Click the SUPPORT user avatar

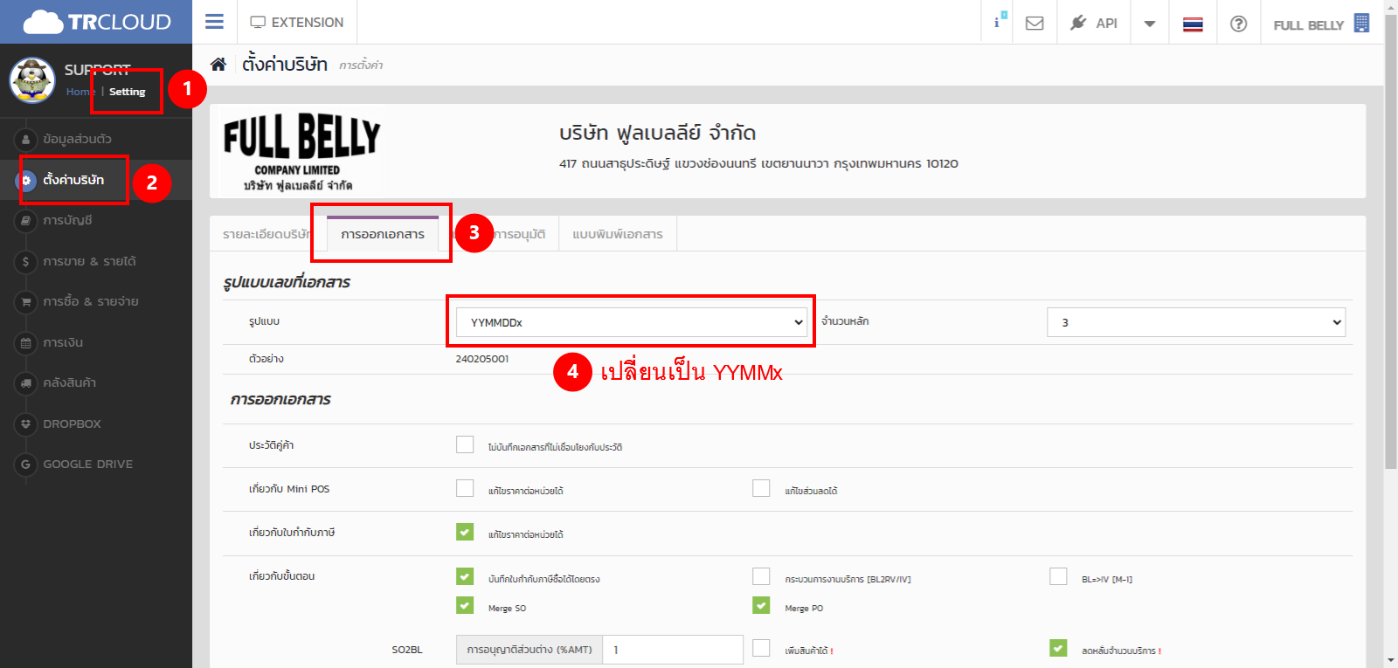[x=32, y=80]
